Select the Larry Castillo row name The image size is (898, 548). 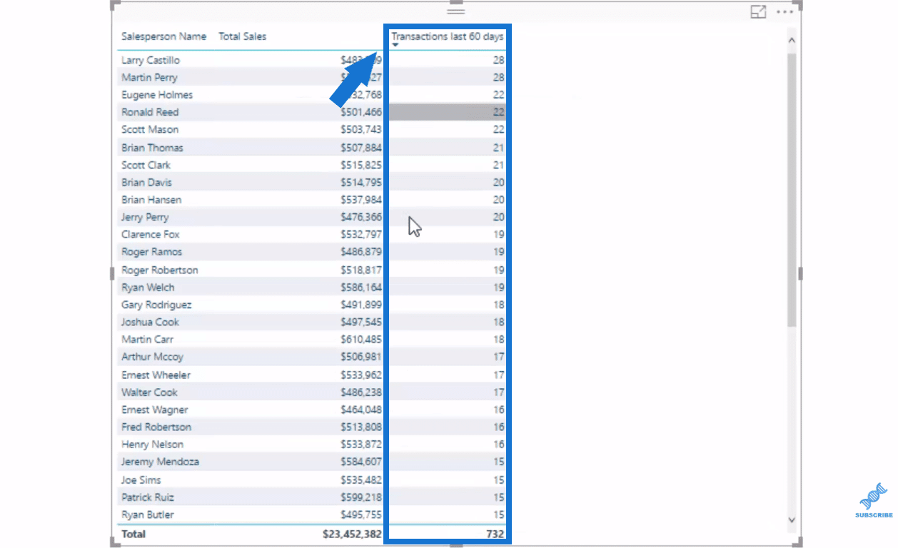tap(151, 60)
